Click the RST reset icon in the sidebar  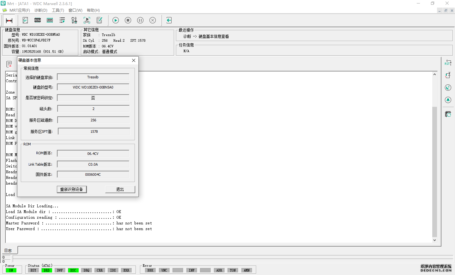448,63
